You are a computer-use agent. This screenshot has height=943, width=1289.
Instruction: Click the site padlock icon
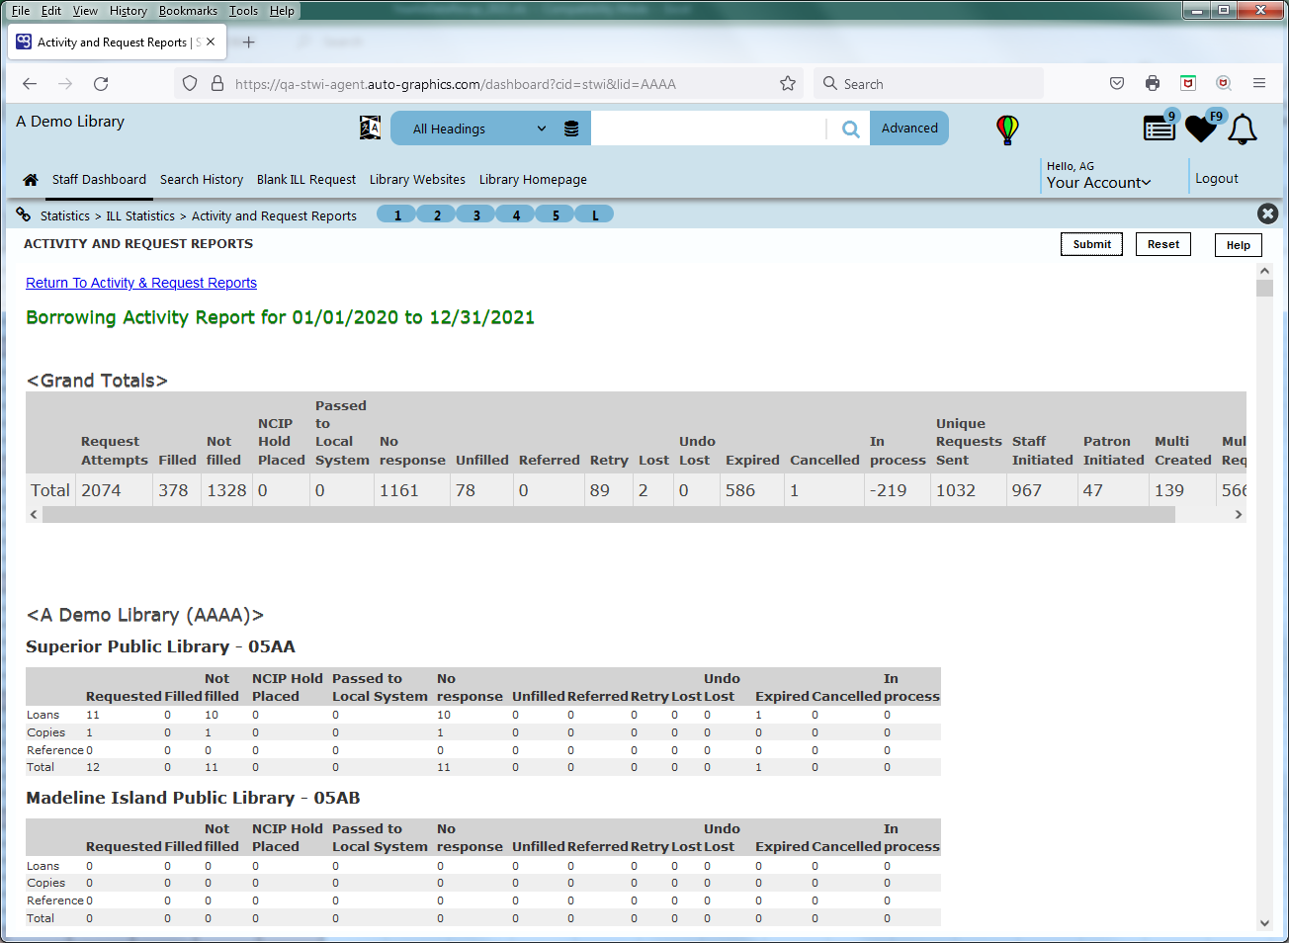[217, 84]
